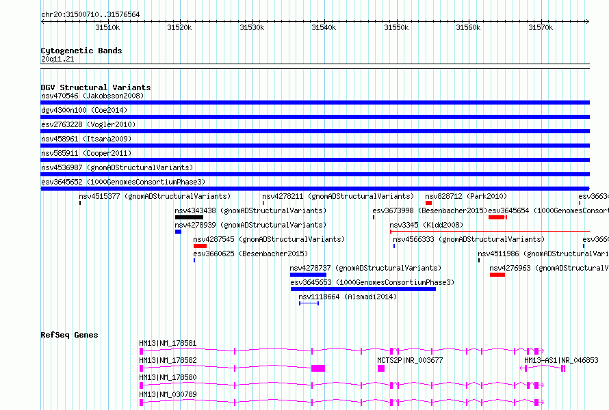The width and height of the screenshot is (609, 410).
Task: Click nsv1118664 (Alsmadi2014) label
Action: [x=348, y=297]
